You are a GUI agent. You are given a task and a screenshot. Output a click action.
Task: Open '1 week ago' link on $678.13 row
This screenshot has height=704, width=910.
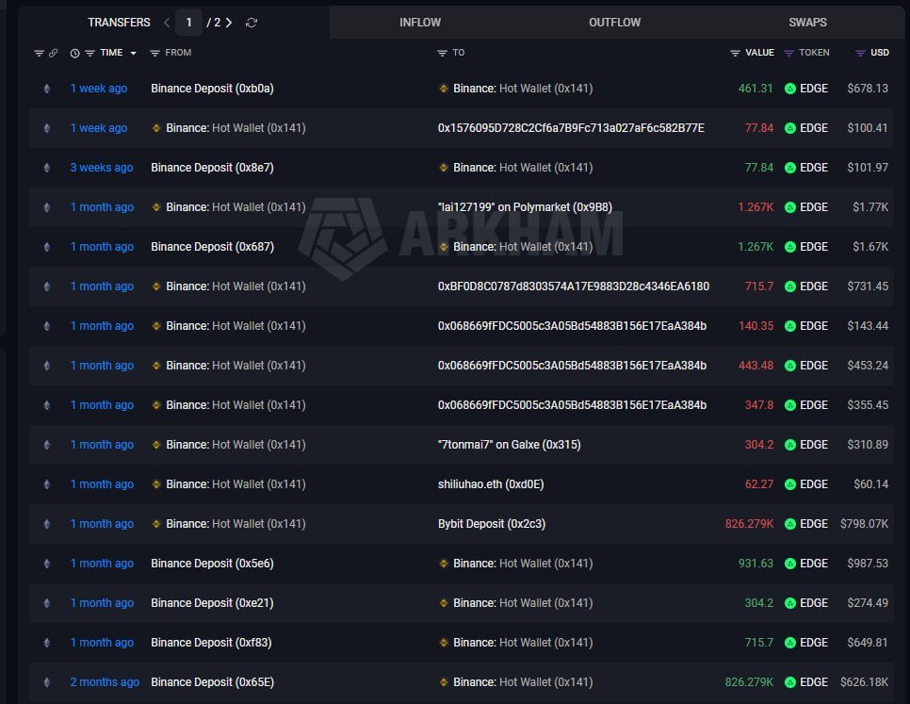coord(99,89)
